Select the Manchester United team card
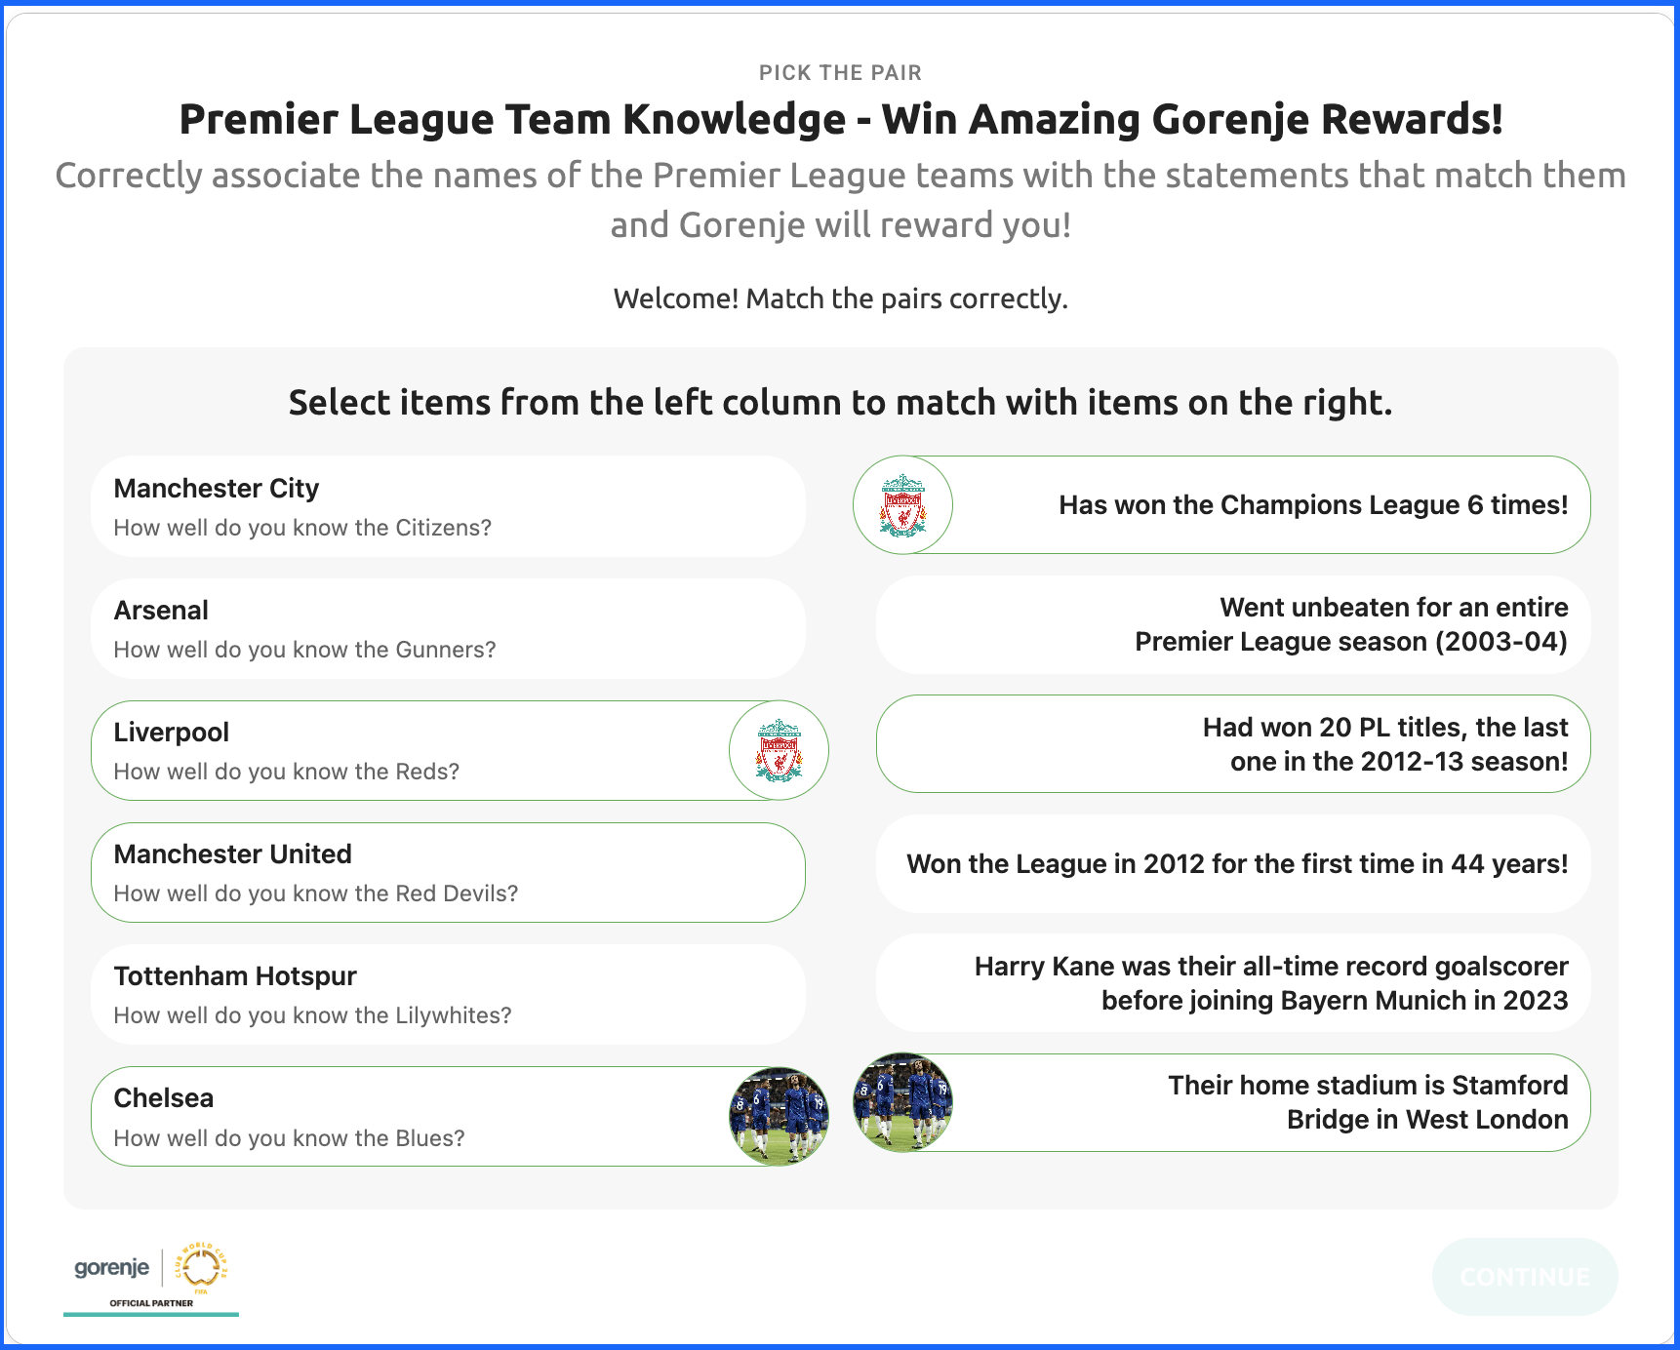The image size is (1680, 1350). click(x=448, y=872)
